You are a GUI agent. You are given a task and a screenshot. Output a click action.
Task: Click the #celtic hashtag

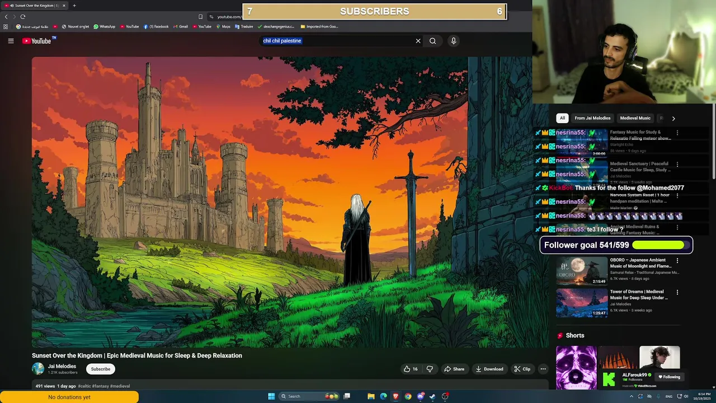pyautogui.click(x=84, y=386)
